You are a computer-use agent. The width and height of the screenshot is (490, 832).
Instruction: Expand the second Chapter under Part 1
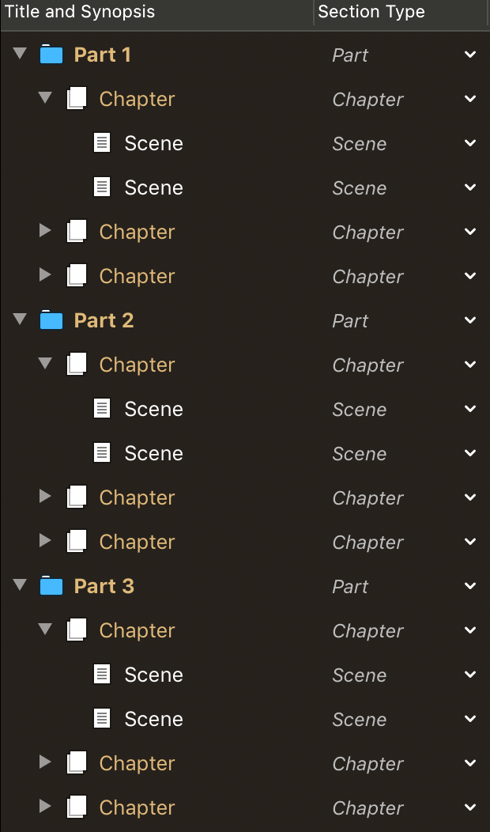coord(45,231)
